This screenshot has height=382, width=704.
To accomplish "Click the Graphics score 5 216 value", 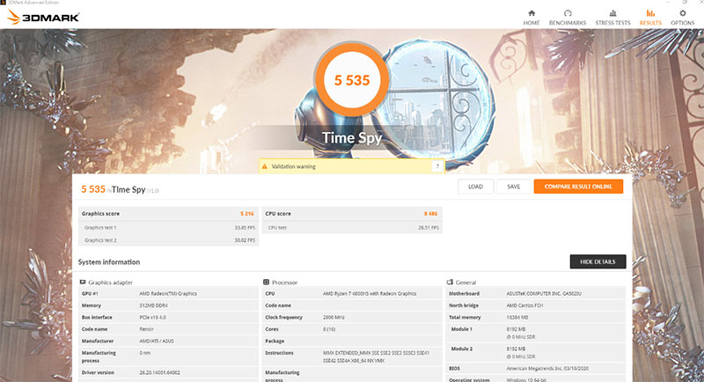I will (247, 214).
